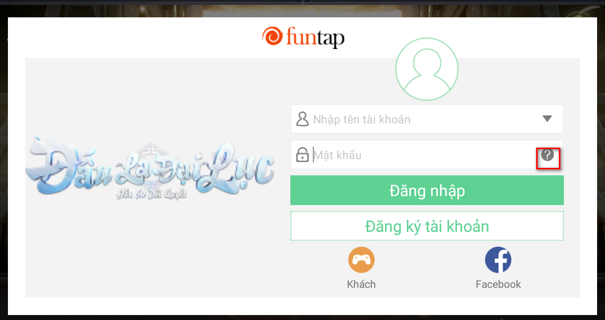Open the saved accounts dropdown arrow
The width and height of the screenshot is (605, 320).
point(547,119)
